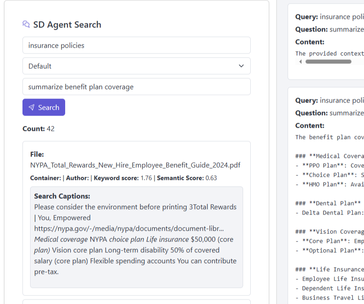364x304 pixels.
Task: Click the Semantic Score 0.63 value
Action: tap(211, 178)
